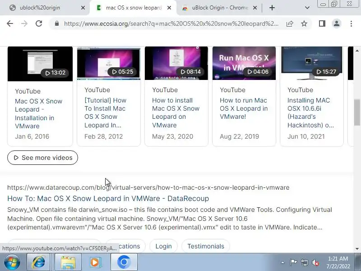Play the 05:25 video thumbnail
361x271 pixels.
[x=109, y=63]
